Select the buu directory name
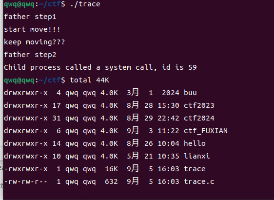This screenshot has width=274, height=200. click(x=190, y=93)
